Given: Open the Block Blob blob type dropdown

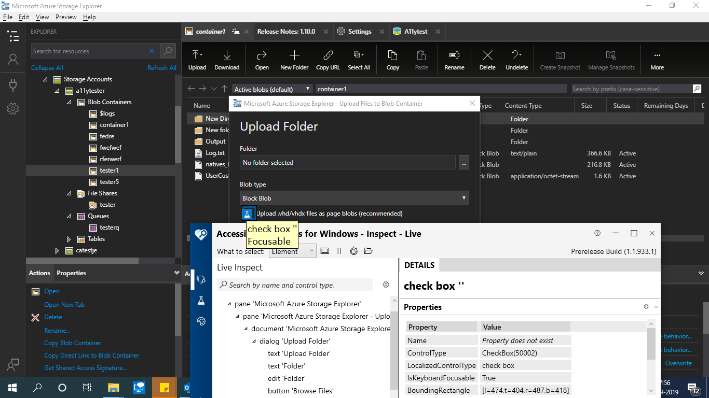Looking at the screenshot, I should (x=354, y=198).
